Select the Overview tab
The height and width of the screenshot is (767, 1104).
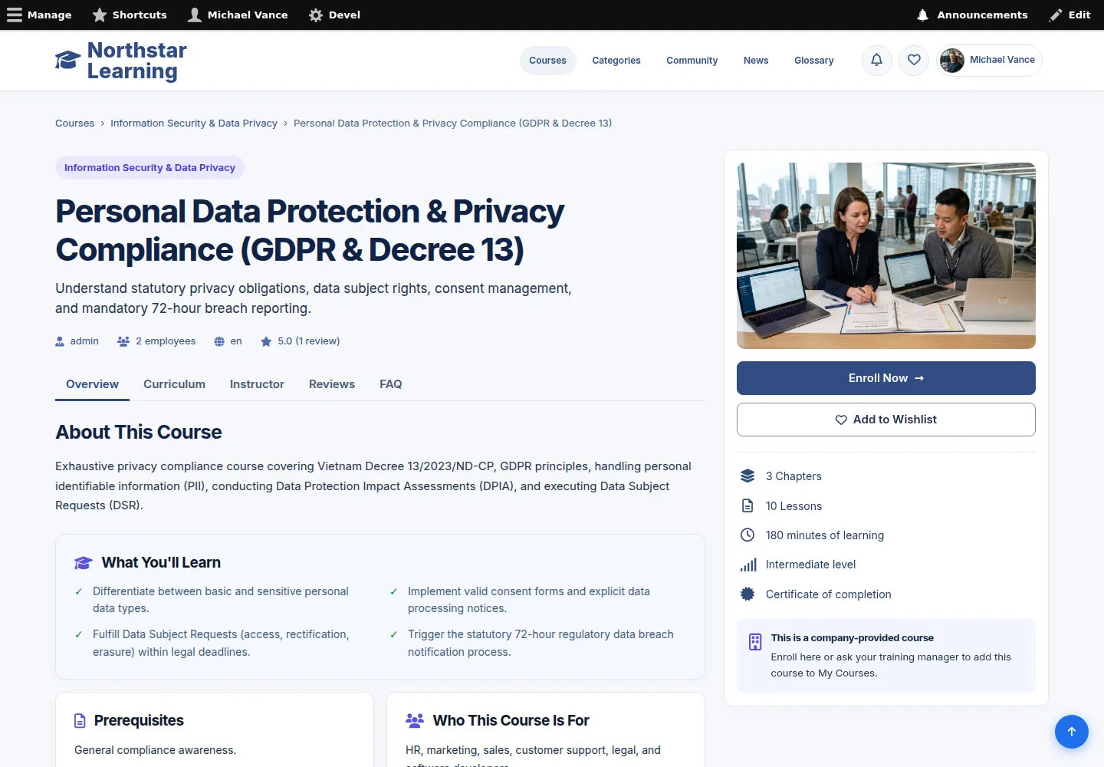tap(92, 384)
